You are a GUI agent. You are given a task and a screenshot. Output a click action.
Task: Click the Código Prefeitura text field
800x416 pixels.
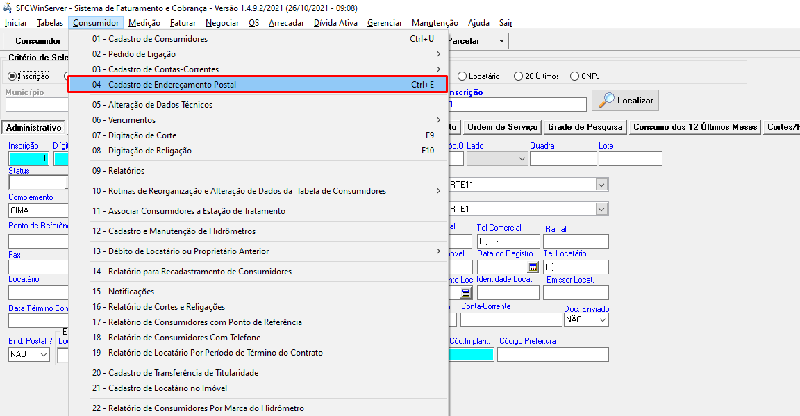553,354
